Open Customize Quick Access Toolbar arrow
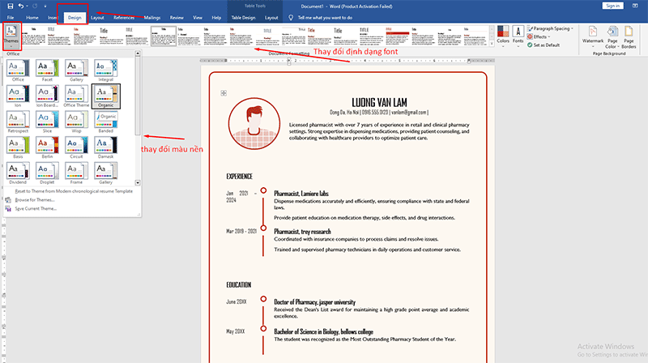 tap(45, 6)
